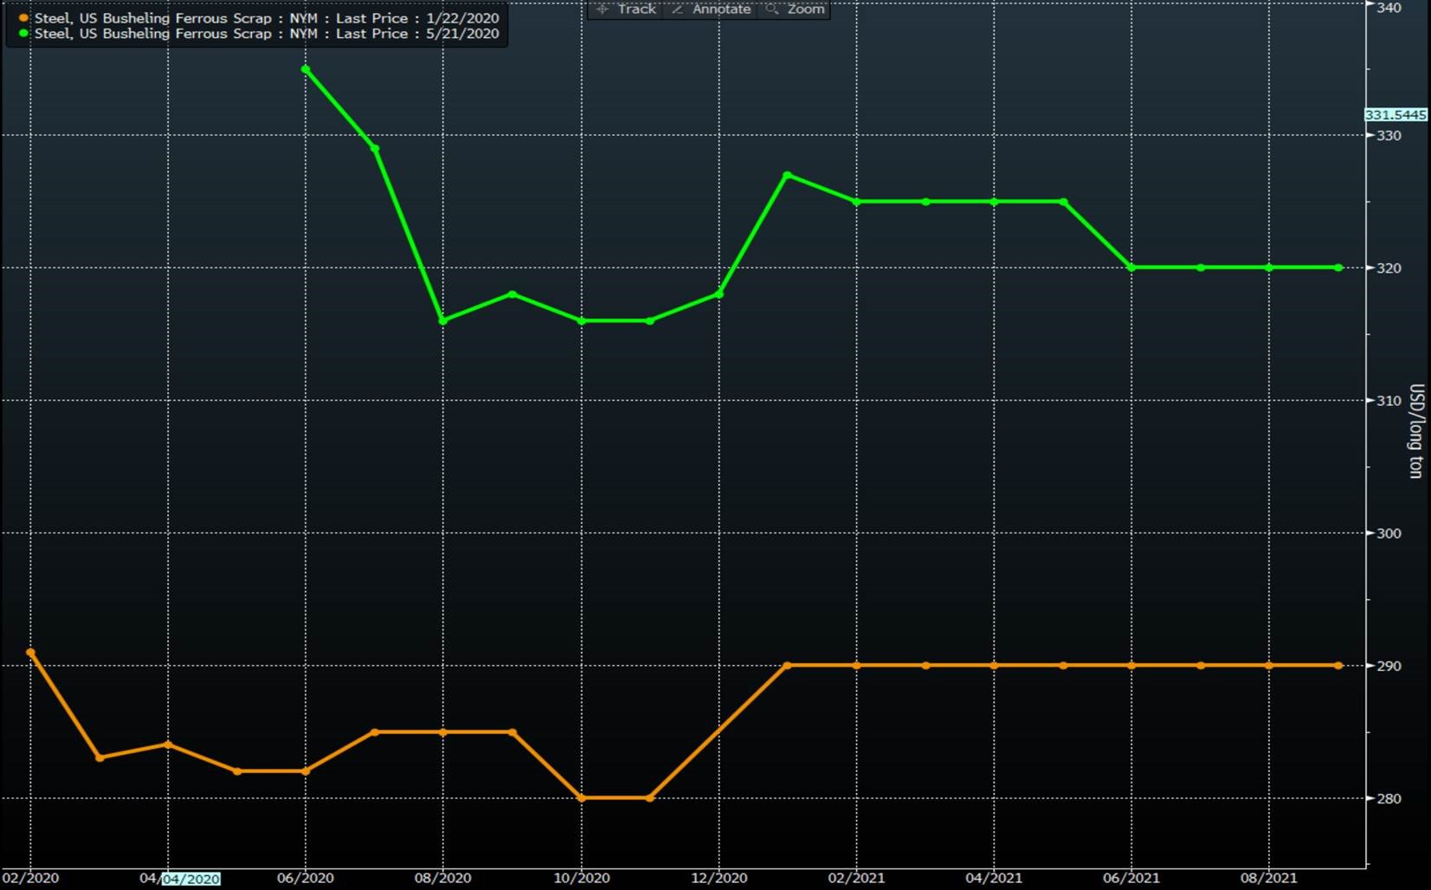Click the Zoom magnifier icon
Screen dimensions: 1431x890
[x=772, y=9]
